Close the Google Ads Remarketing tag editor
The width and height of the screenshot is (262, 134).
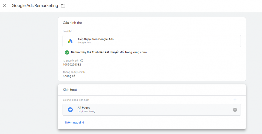coord(5,6)
